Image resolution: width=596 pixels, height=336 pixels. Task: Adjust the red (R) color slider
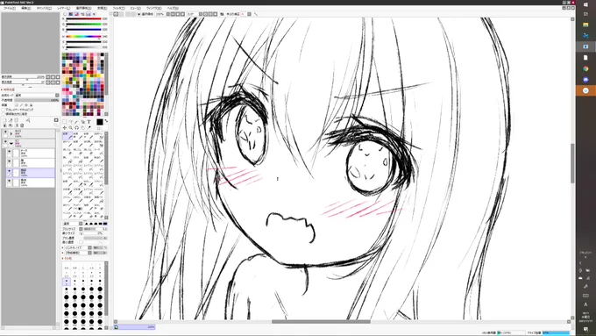tap(83, 18)
